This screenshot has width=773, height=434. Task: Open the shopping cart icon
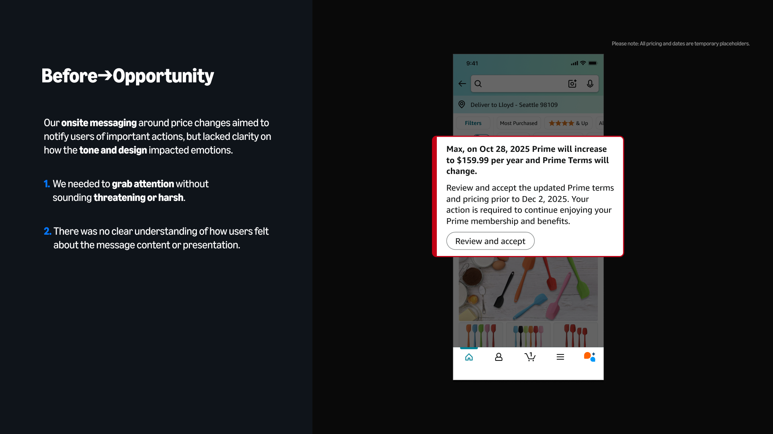(x=530, y=357)
